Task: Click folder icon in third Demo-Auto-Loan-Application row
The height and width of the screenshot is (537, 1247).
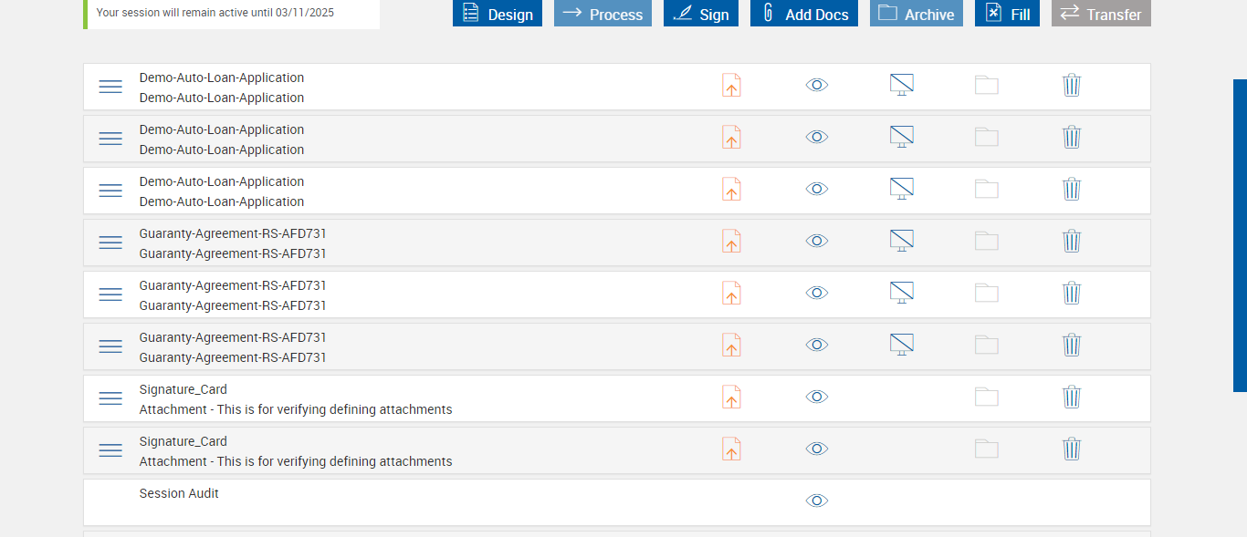Action: click(x=987, y=189)
